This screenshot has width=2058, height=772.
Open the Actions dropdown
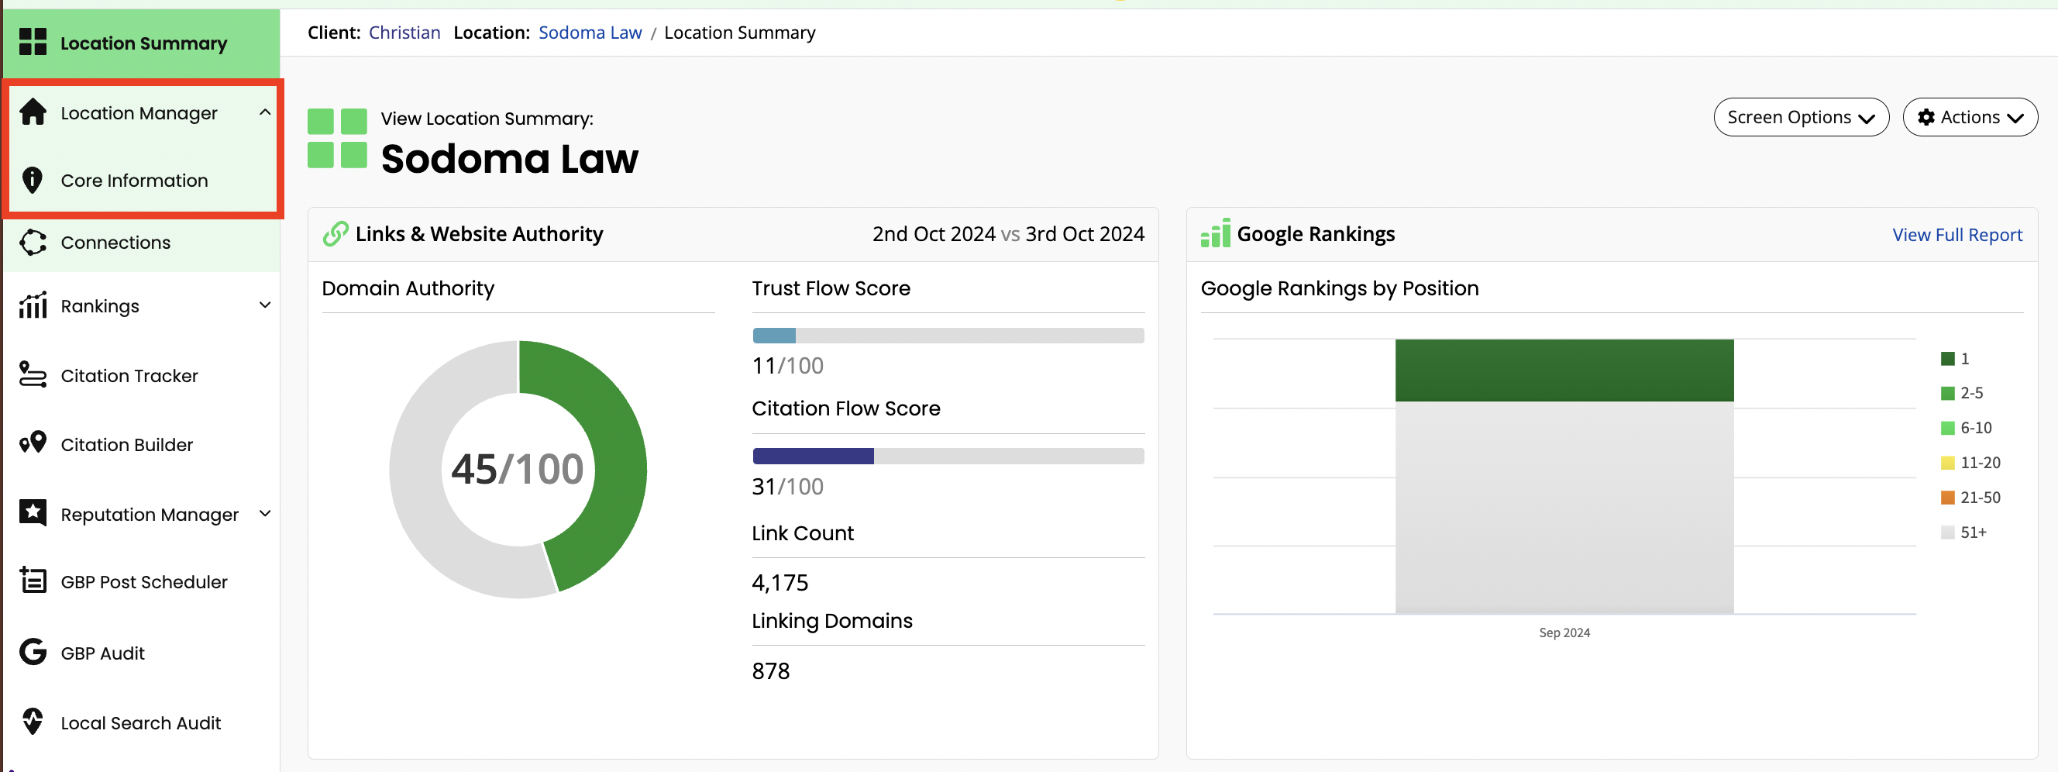pos(1970,118)
